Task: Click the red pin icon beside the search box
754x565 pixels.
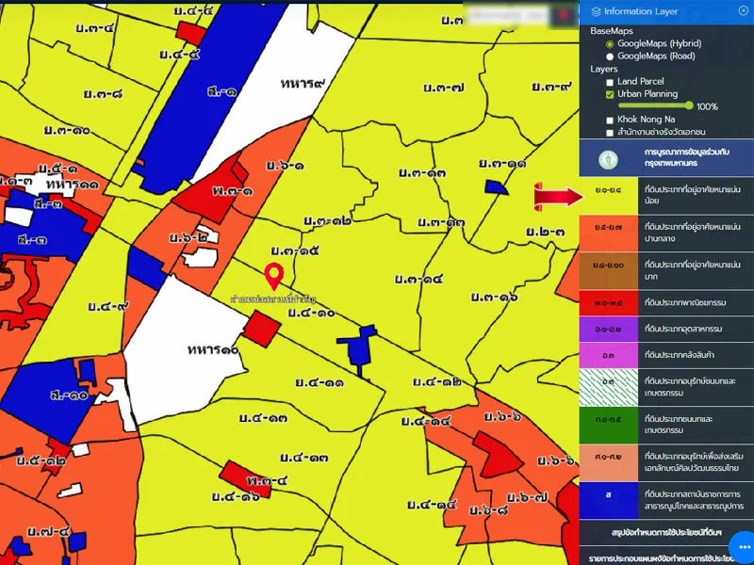Action: 565,15
